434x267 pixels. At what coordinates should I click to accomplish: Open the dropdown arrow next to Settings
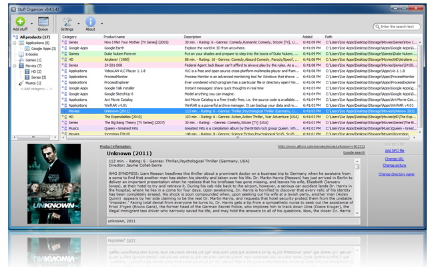tap(79, 23)
